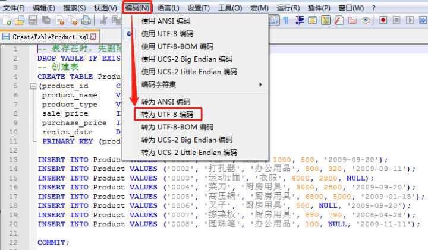
Task: Open the 语言(L) menu
Action: [x=168, y=8]
